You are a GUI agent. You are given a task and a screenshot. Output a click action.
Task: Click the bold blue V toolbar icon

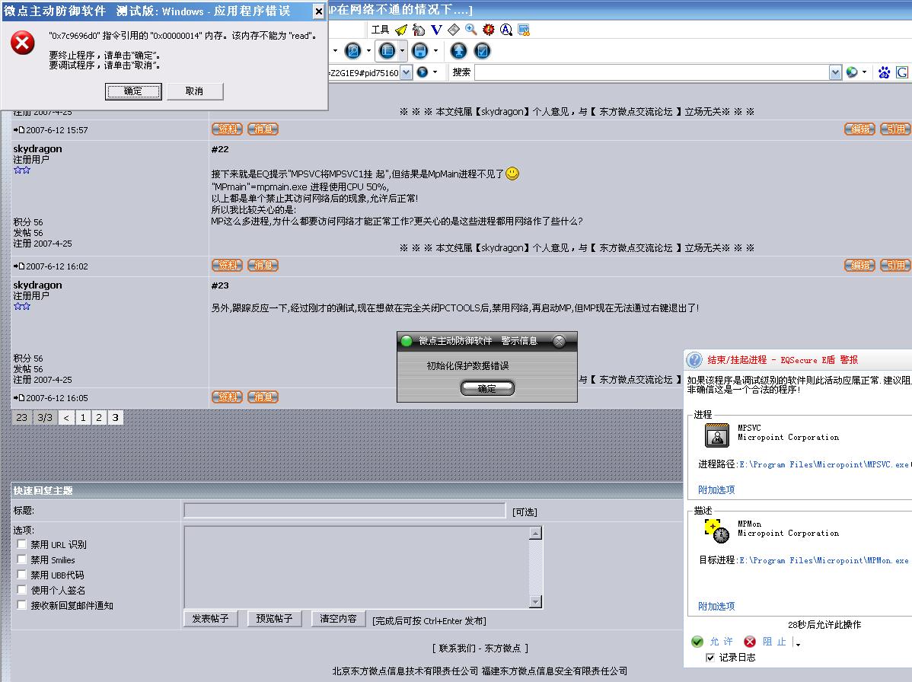tap(436, 30)
